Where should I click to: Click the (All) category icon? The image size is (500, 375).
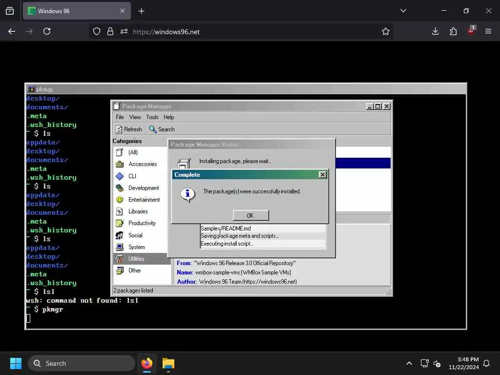coord(120,152)
